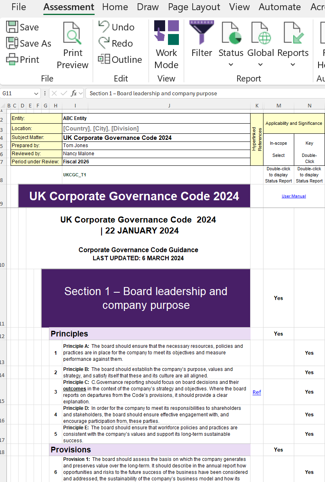Click the Outline icon
Viewport: 325px width, 482px height.
[104, 60]
